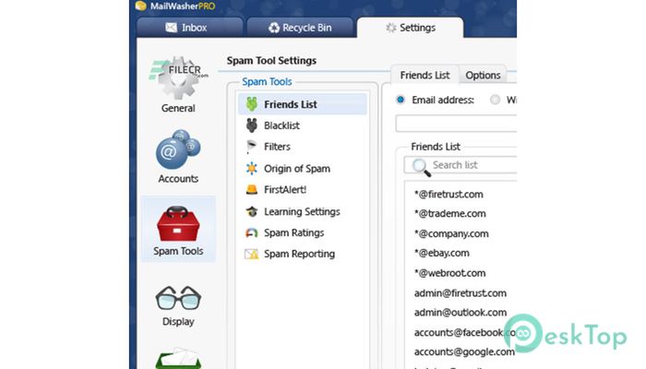The height and width of the screenshot is (369, 646).
Task: Click the magnifier icon in Search list
Action: click(421, 167)
